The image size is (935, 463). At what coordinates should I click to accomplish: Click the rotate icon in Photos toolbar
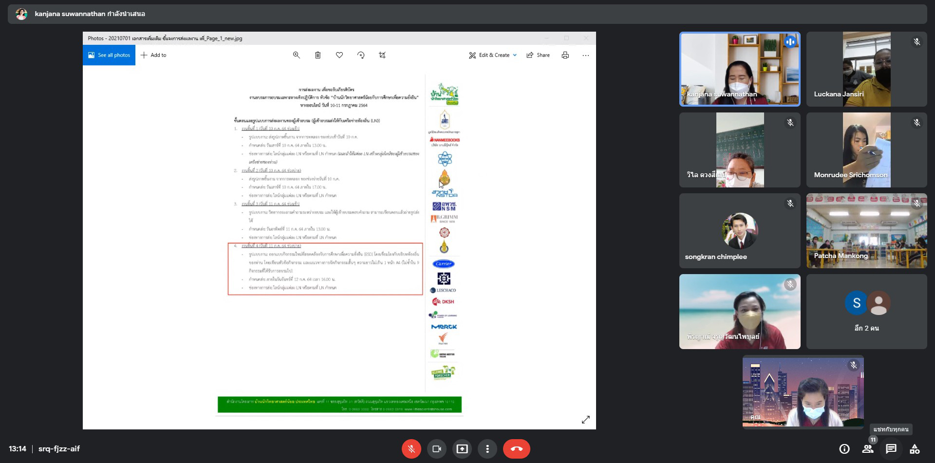[361, 55]
